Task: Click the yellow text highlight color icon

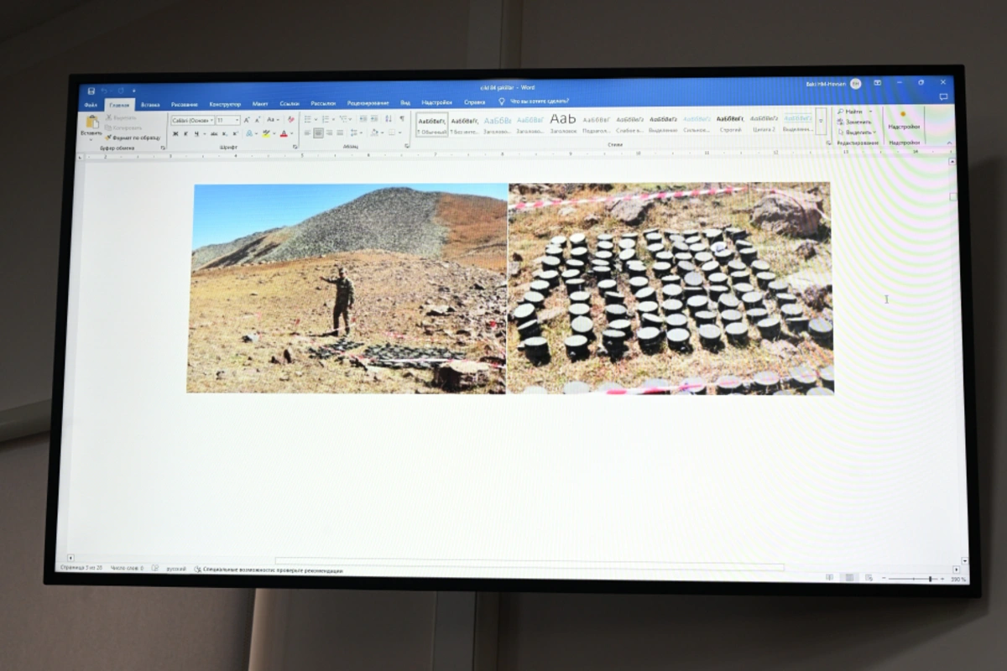Action: tap(265, 133)
